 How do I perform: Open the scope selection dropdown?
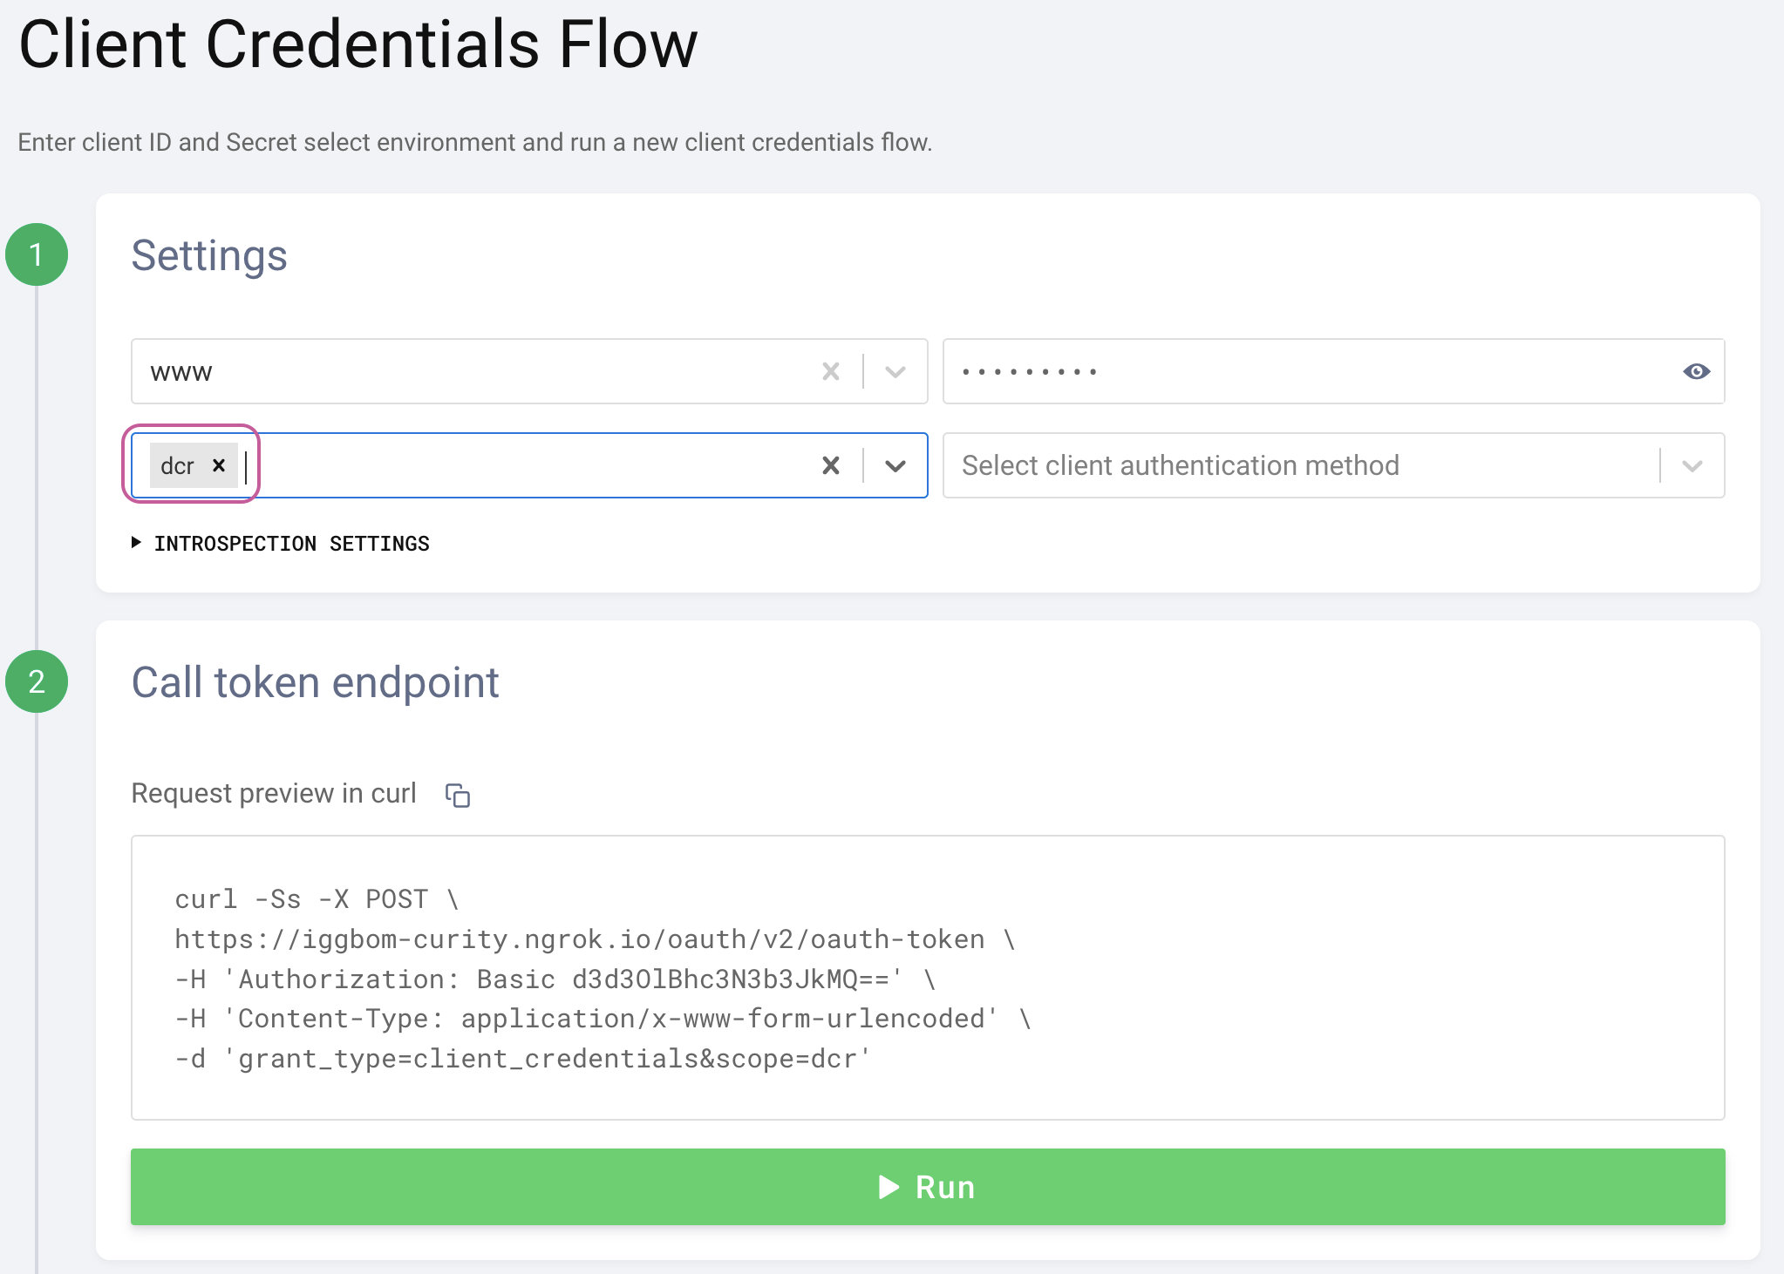click(895, 465)
